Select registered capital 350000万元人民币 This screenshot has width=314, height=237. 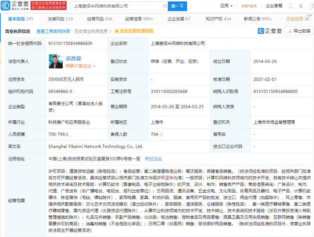click(x=66, y=79)
